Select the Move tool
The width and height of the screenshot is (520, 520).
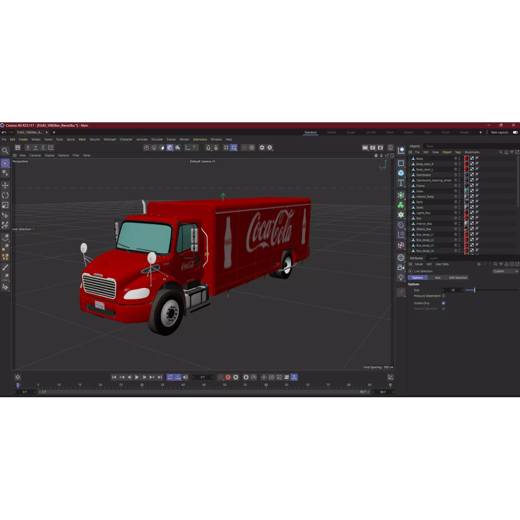coord(5,185)
